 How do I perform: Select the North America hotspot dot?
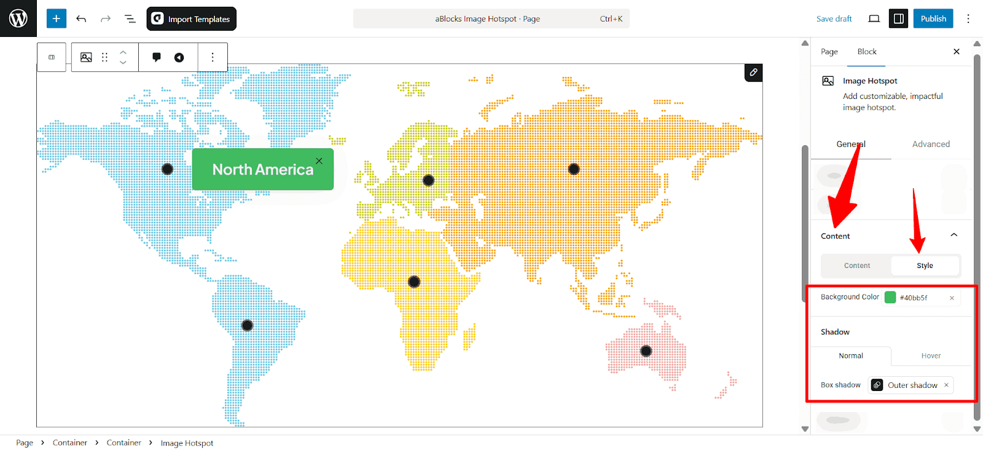click(167, 169)
